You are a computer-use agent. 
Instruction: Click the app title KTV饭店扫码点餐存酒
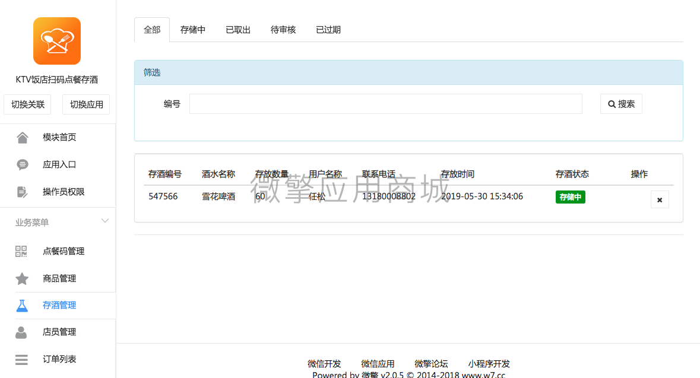click(56, 80)
